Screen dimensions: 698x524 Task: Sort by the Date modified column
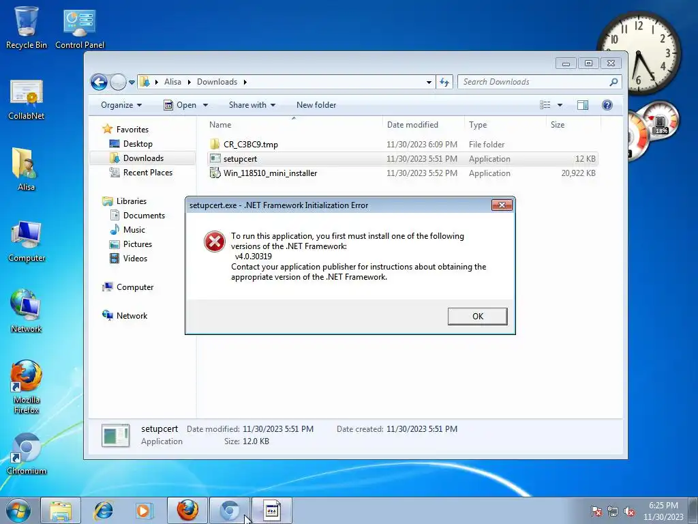tap(423, 125)
